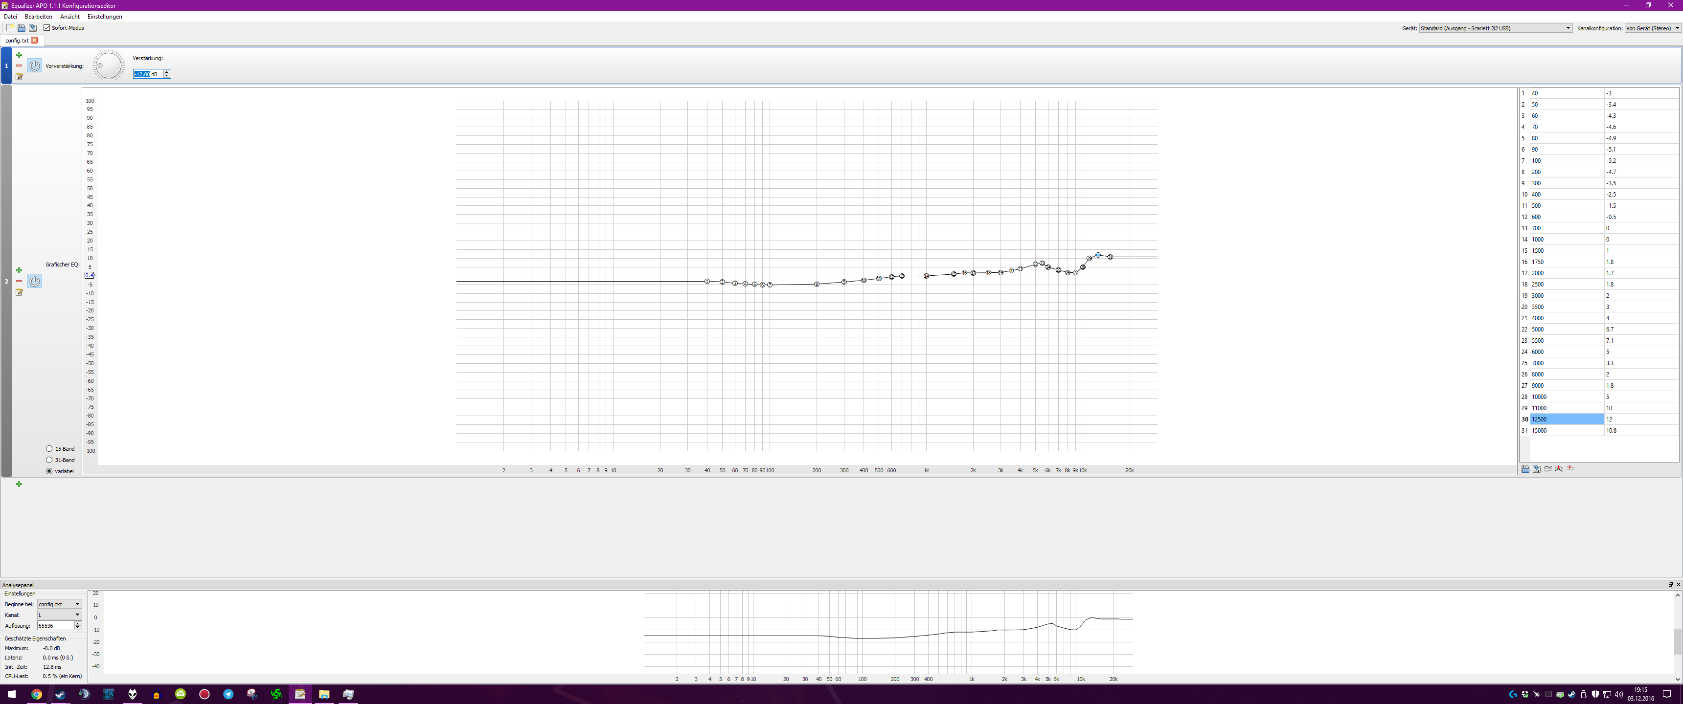This screenshot has height=704, width=1683.
Task: Click import EQ curve icon below table
Action: [1525, 469]
